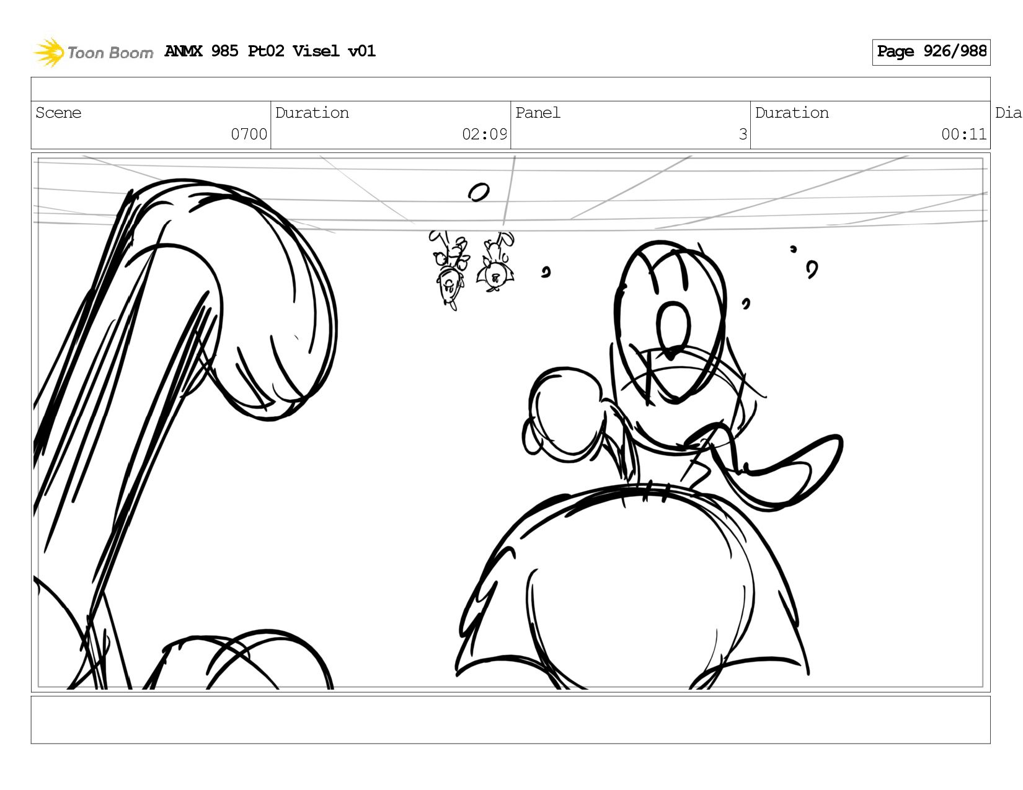This screenshot has width=1023, height=790.
Task: Click the 'Panel' label
Action: pos(538,113)
